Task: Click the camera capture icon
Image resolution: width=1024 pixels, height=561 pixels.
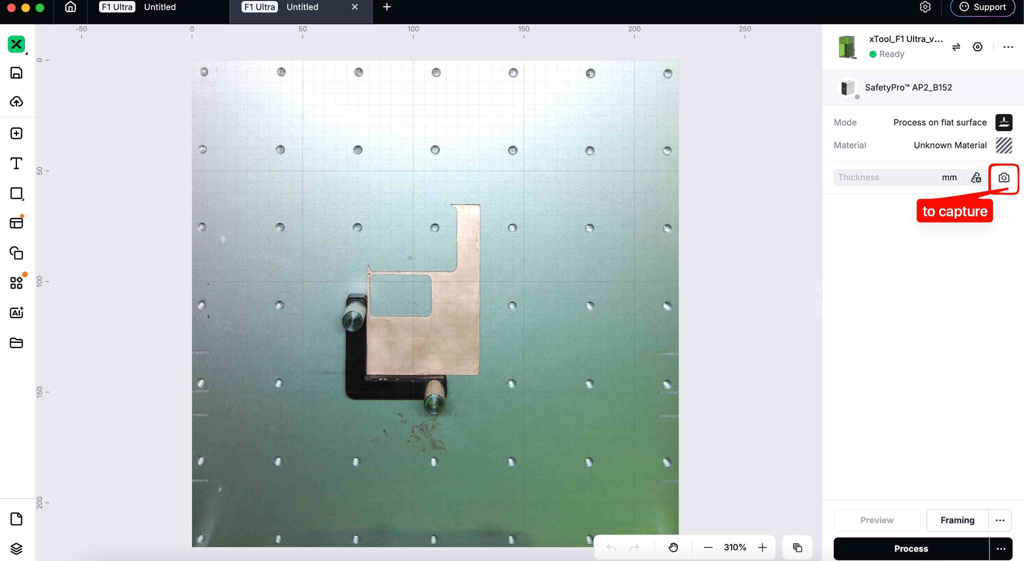Action: [1003, 177]
